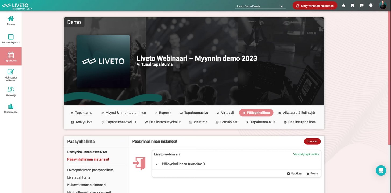This screenshot has height=193, width=391.
Task: Click Luo uusi button
Action: pos(312,141)
